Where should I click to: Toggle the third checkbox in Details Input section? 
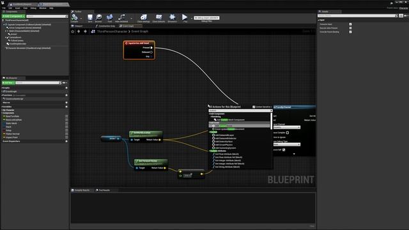(350, 32)
